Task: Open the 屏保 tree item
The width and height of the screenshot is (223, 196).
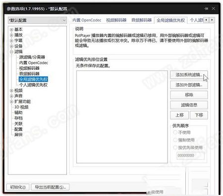Action: click(18, 135)
